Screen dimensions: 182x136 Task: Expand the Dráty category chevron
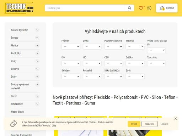point(37,76)
